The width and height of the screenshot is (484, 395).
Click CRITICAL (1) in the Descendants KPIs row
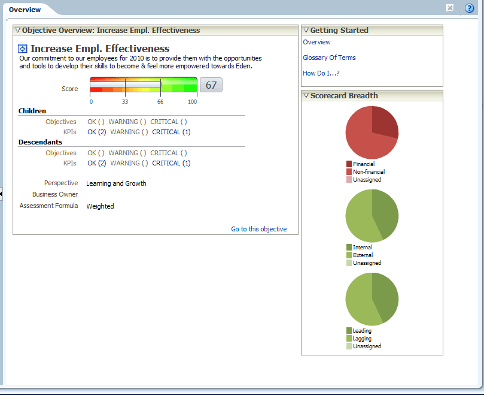pyautogui.click(x=171, y=163)
